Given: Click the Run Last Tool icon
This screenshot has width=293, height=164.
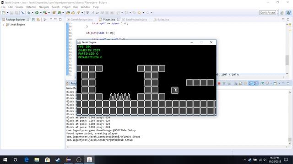Looking at the screenshot, I should [45, 13].
